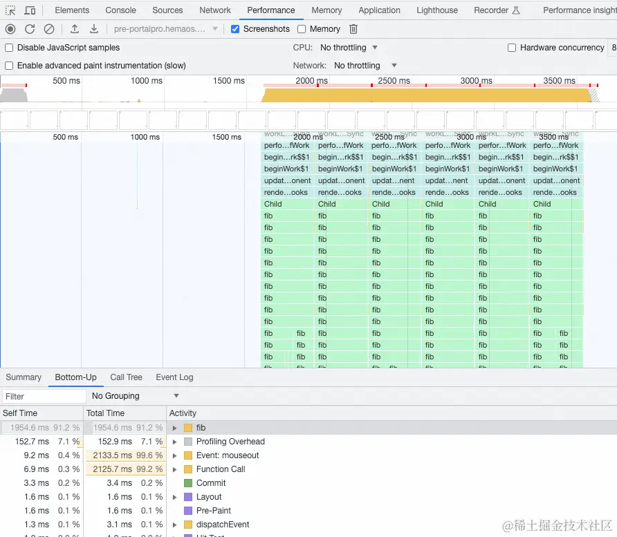Open the Performance insights tab
This screenshot has width=617, height=537.
click(580, 10)
